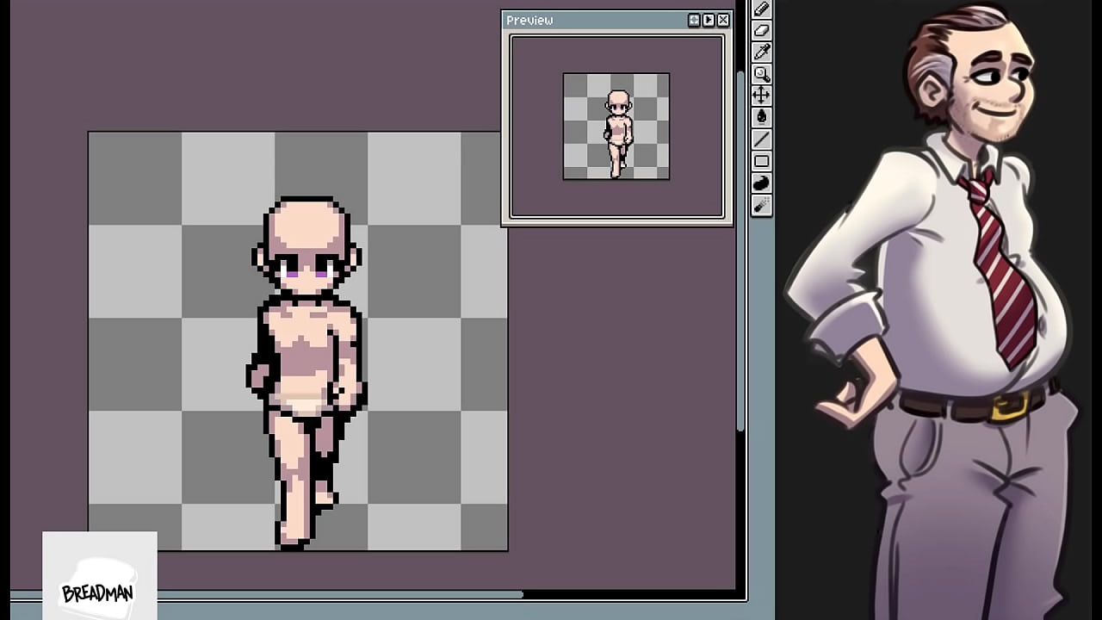Choose the Contour blob tool

(761, 183)
